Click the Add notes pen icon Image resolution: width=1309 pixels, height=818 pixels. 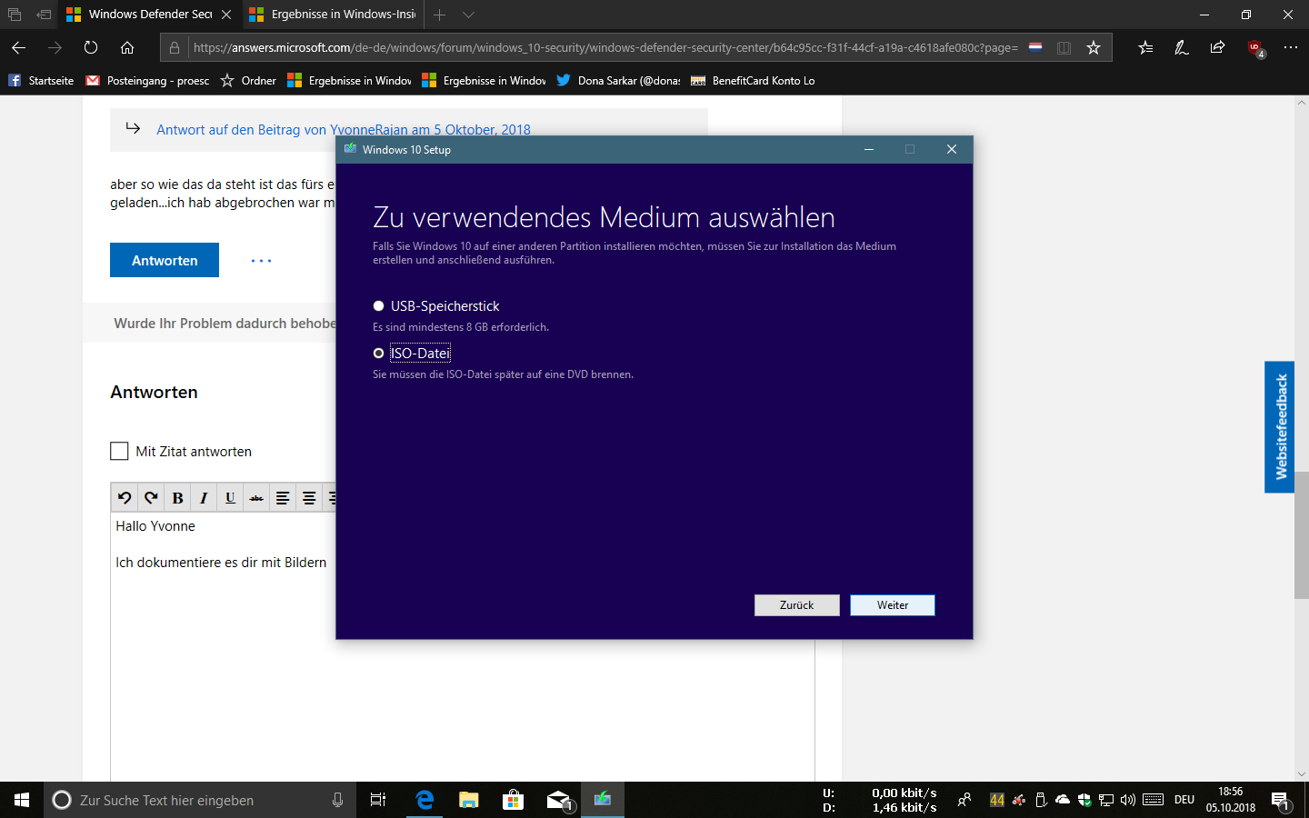click(1182, 47)
